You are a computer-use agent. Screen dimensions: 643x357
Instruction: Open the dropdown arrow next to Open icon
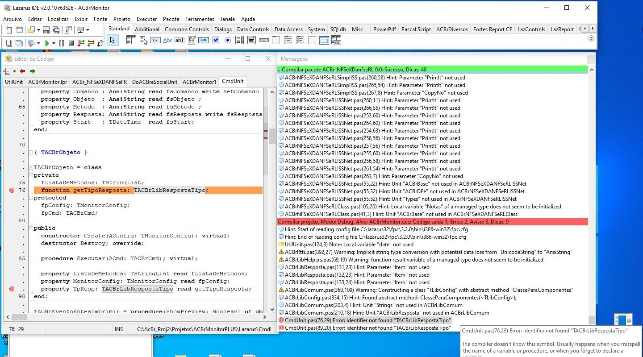click(x=38, y=30)
